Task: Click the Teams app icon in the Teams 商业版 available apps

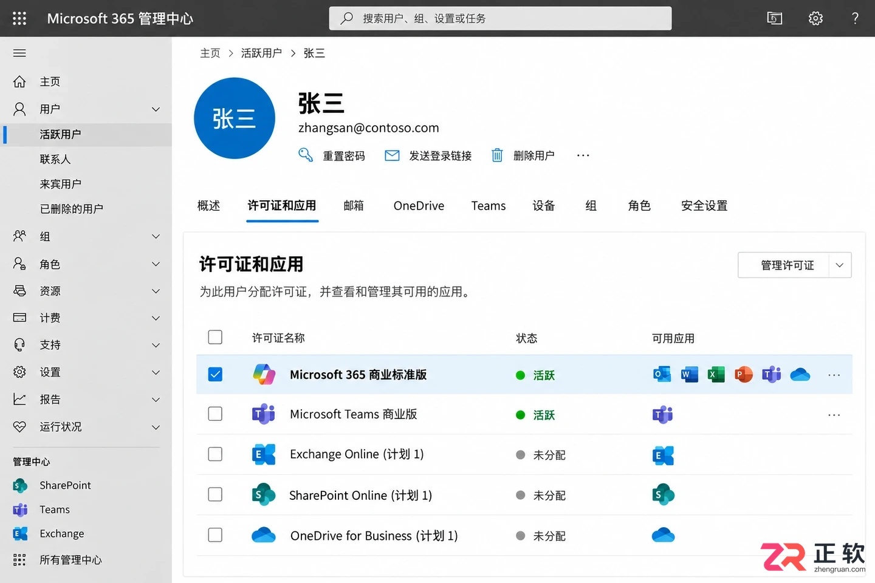Action: [662, 415]
